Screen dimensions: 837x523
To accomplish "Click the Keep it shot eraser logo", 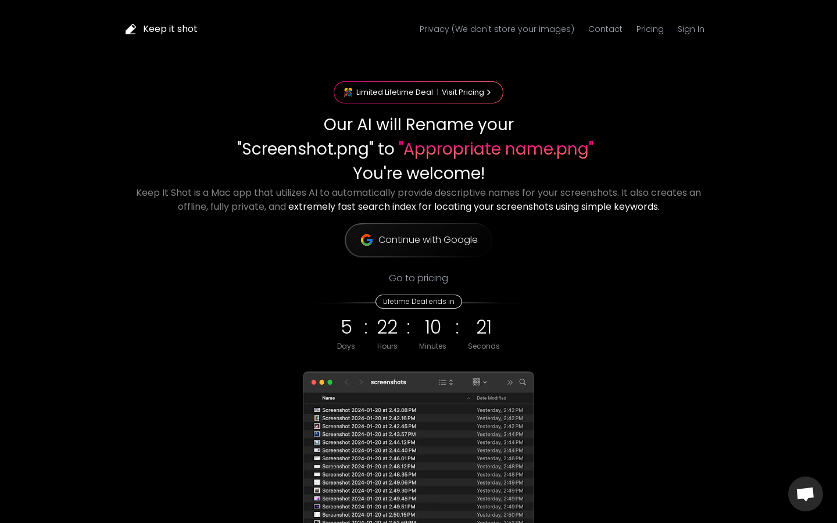I will point(131,29).
